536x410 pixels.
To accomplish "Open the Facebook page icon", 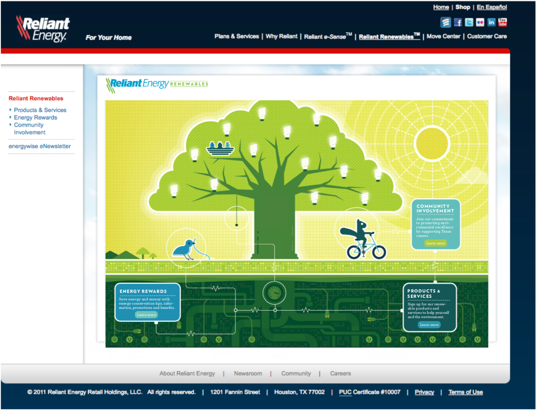I will [458, 23].
